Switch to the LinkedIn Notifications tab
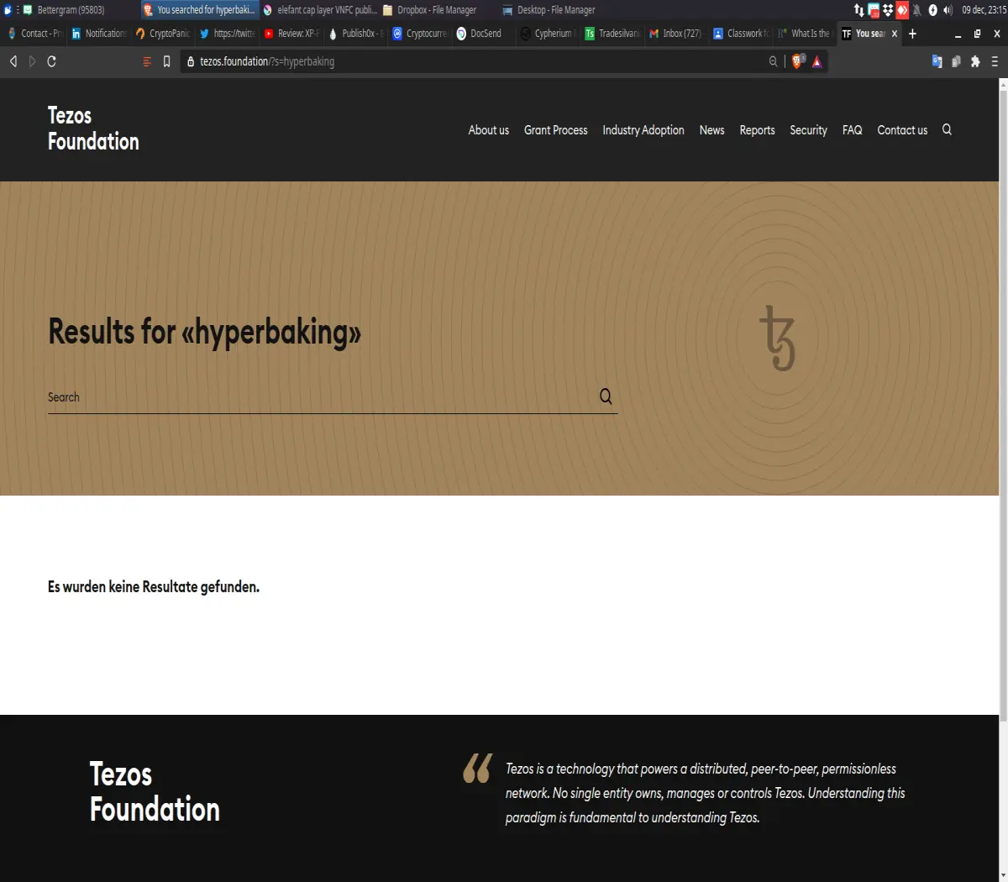 coord(98,34)
